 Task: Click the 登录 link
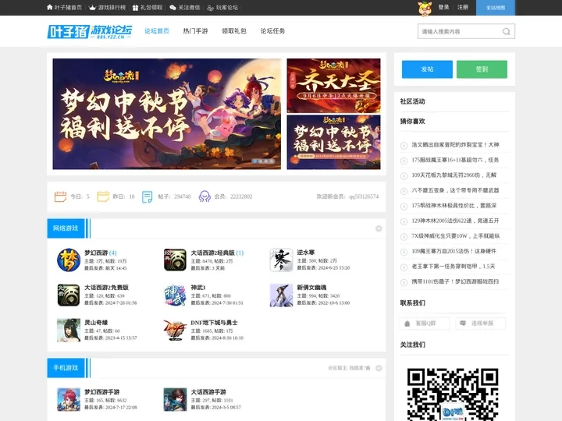pos(443,7)
